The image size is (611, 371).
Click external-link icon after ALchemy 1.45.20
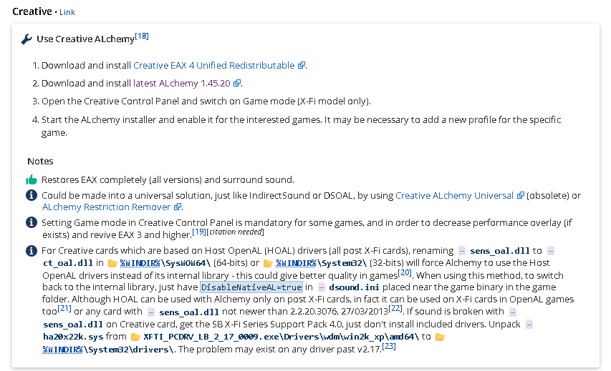pos(237,83)
